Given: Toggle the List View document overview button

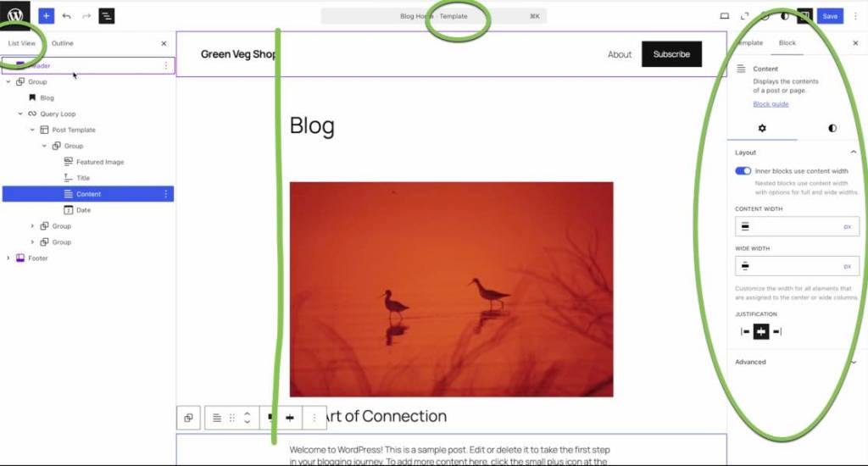Looking at the screenshot, I should 106,16.
